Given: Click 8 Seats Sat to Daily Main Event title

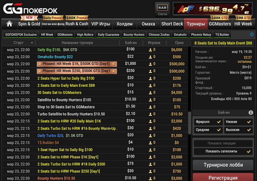Looking at the screenshot, I should click(x=223, y=43).
